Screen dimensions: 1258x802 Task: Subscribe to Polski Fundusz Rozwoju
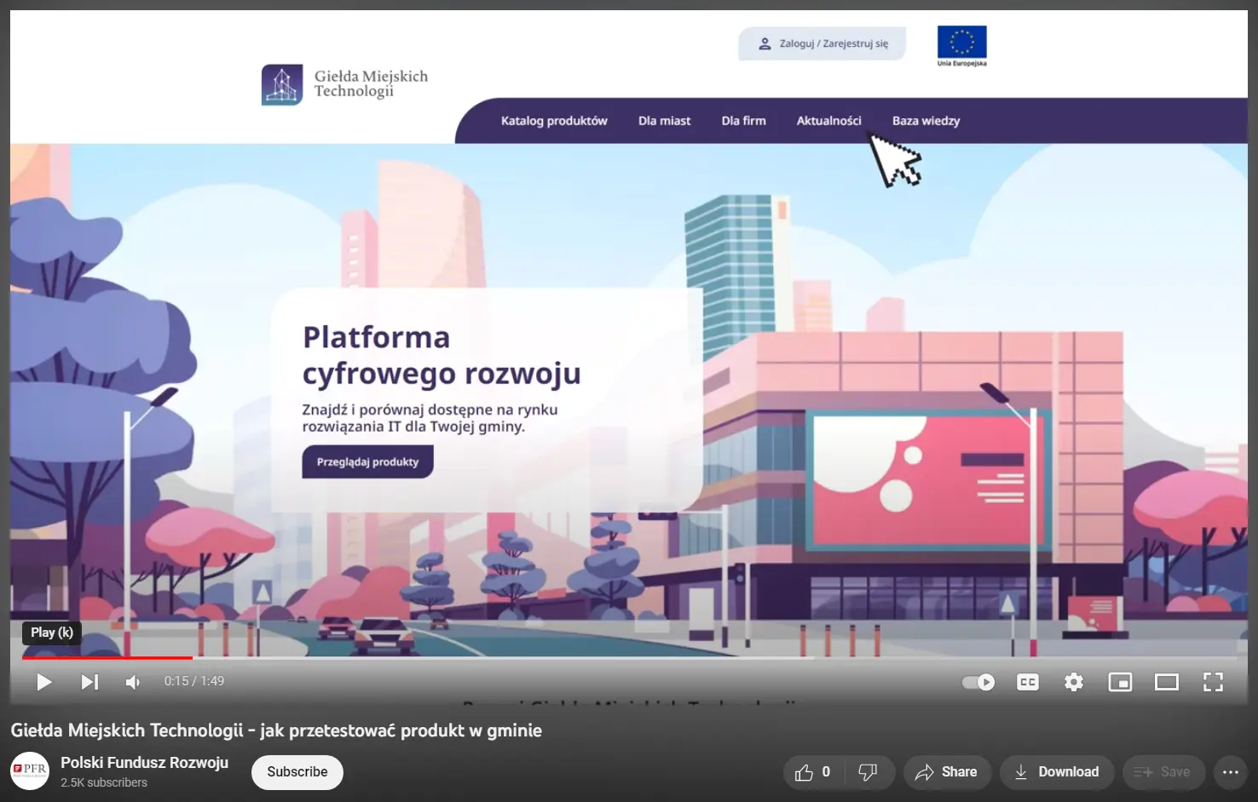pos(297,772)
